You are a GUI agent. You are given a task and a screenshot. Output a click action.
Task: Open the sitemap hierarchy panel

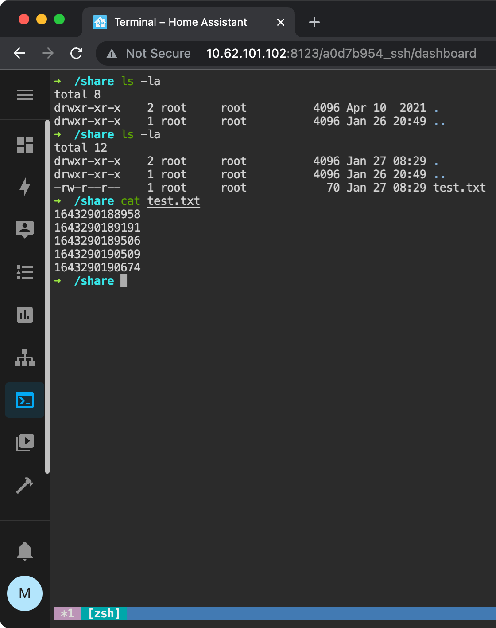[x=25, y=358]
